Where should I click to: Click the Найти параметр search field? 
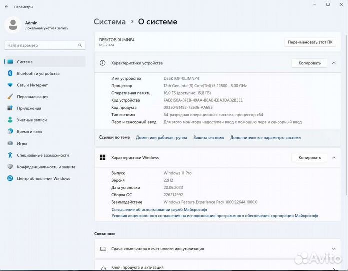(45, 45)
